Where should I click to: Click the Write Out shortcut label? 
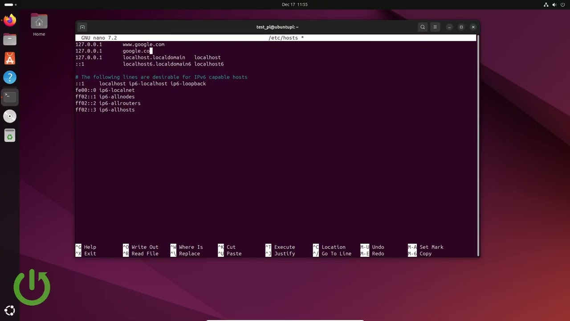point(145,247)
